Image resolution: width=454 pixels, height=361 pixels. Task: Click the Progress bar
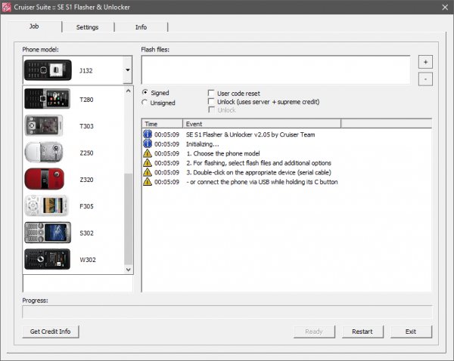tap(227, 312)
